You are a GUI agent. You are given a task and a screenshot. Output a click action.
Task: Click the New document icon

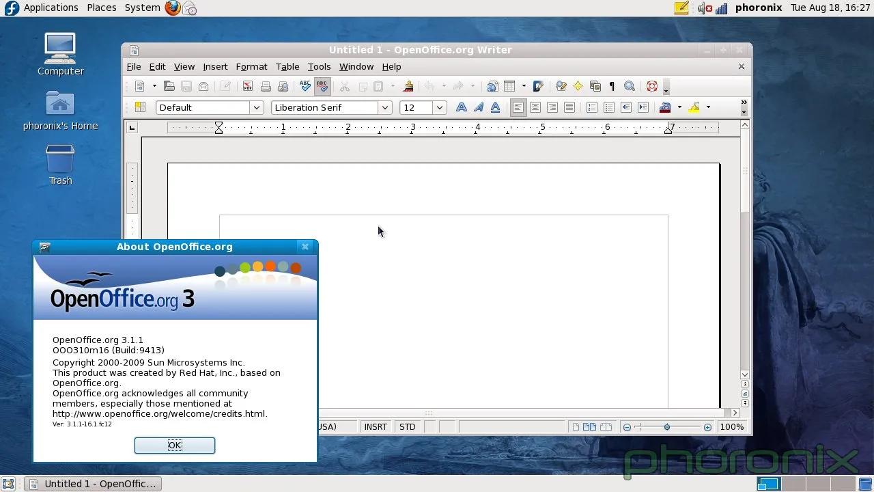tap(140, 86)
